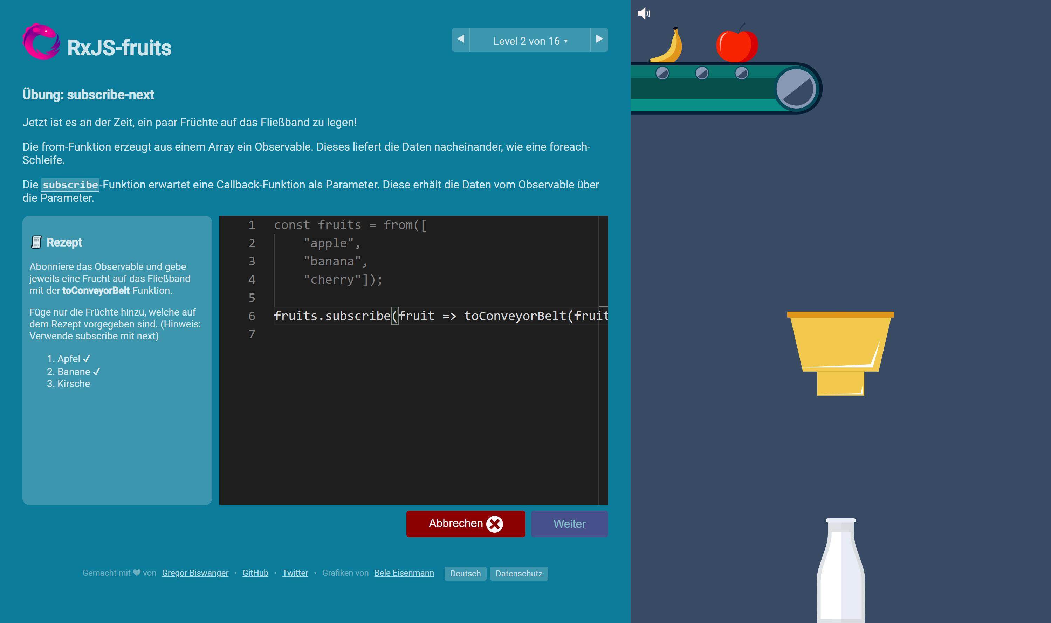The image size is (1051, 623).
Task: Expand the Level 2 von 16 dropdown
Action: coord(530,41)
